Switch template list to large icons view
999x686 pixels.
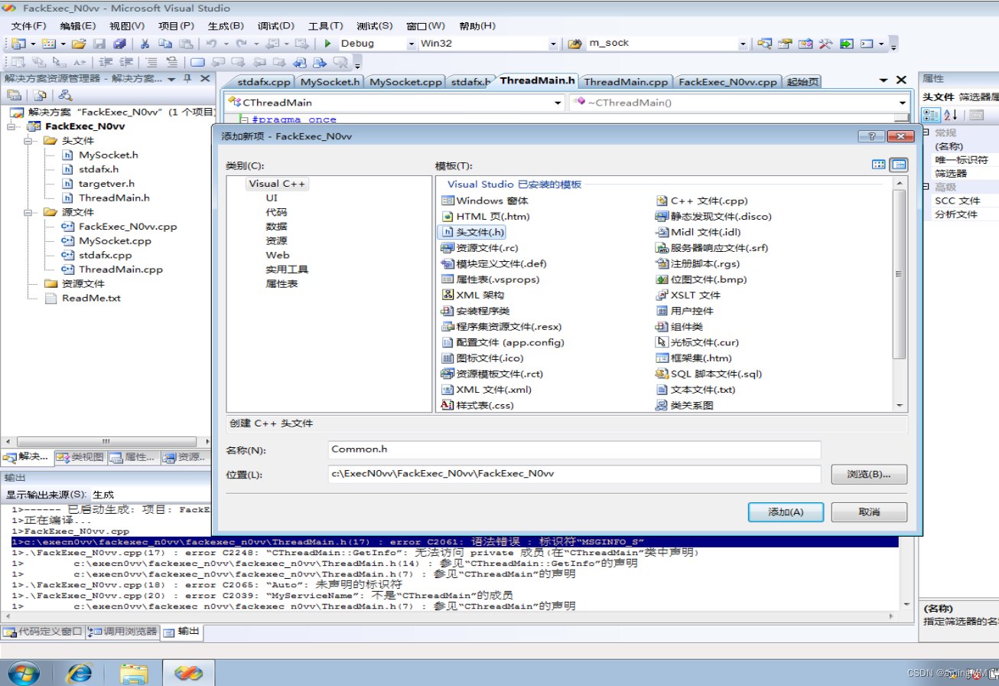879,165
